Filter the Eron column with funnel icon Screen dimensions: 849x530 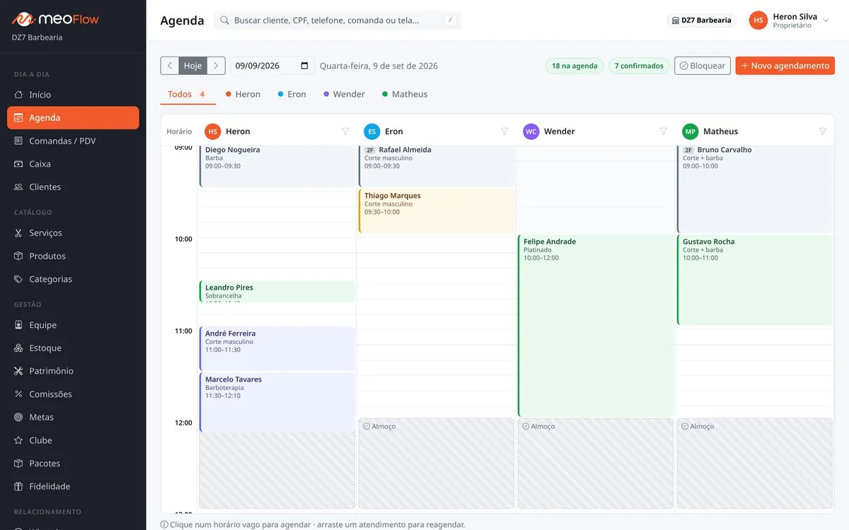pos(504,131)
